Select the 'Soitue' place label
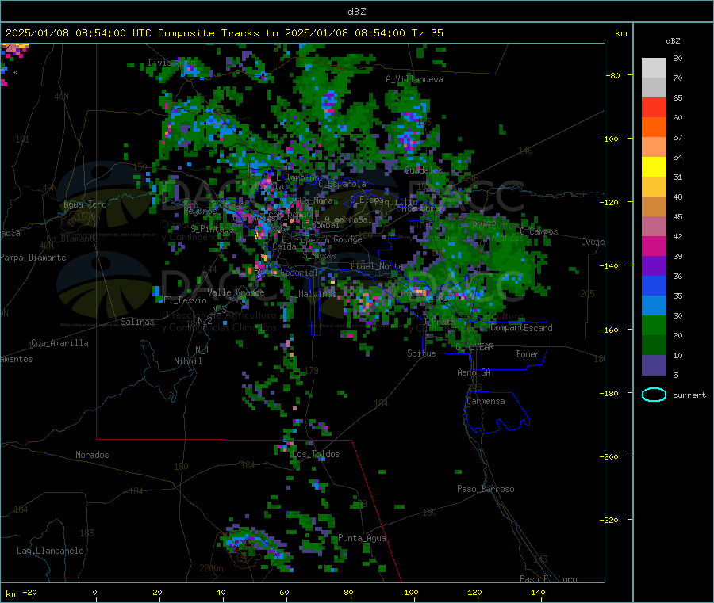The width and height of the screenshot is (714, 603). (x=421, y=353)
